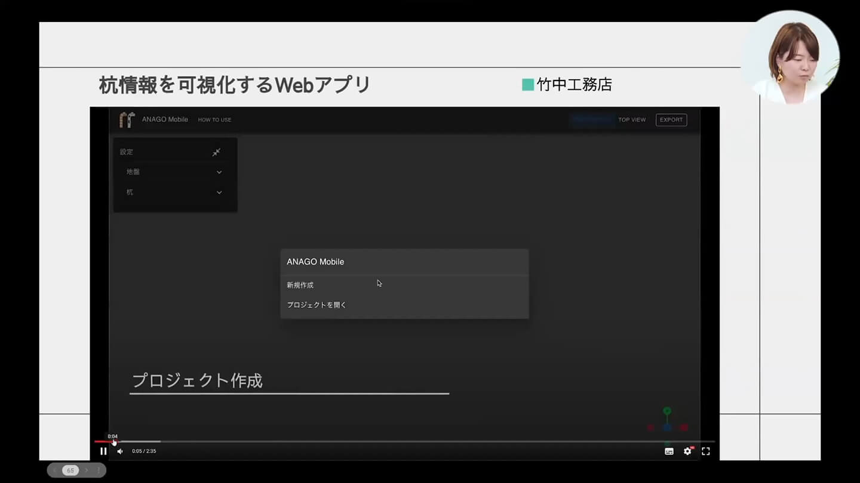860x483 pixels.
Task: Click the ANAGO Mobile header title
Action: 165,120
